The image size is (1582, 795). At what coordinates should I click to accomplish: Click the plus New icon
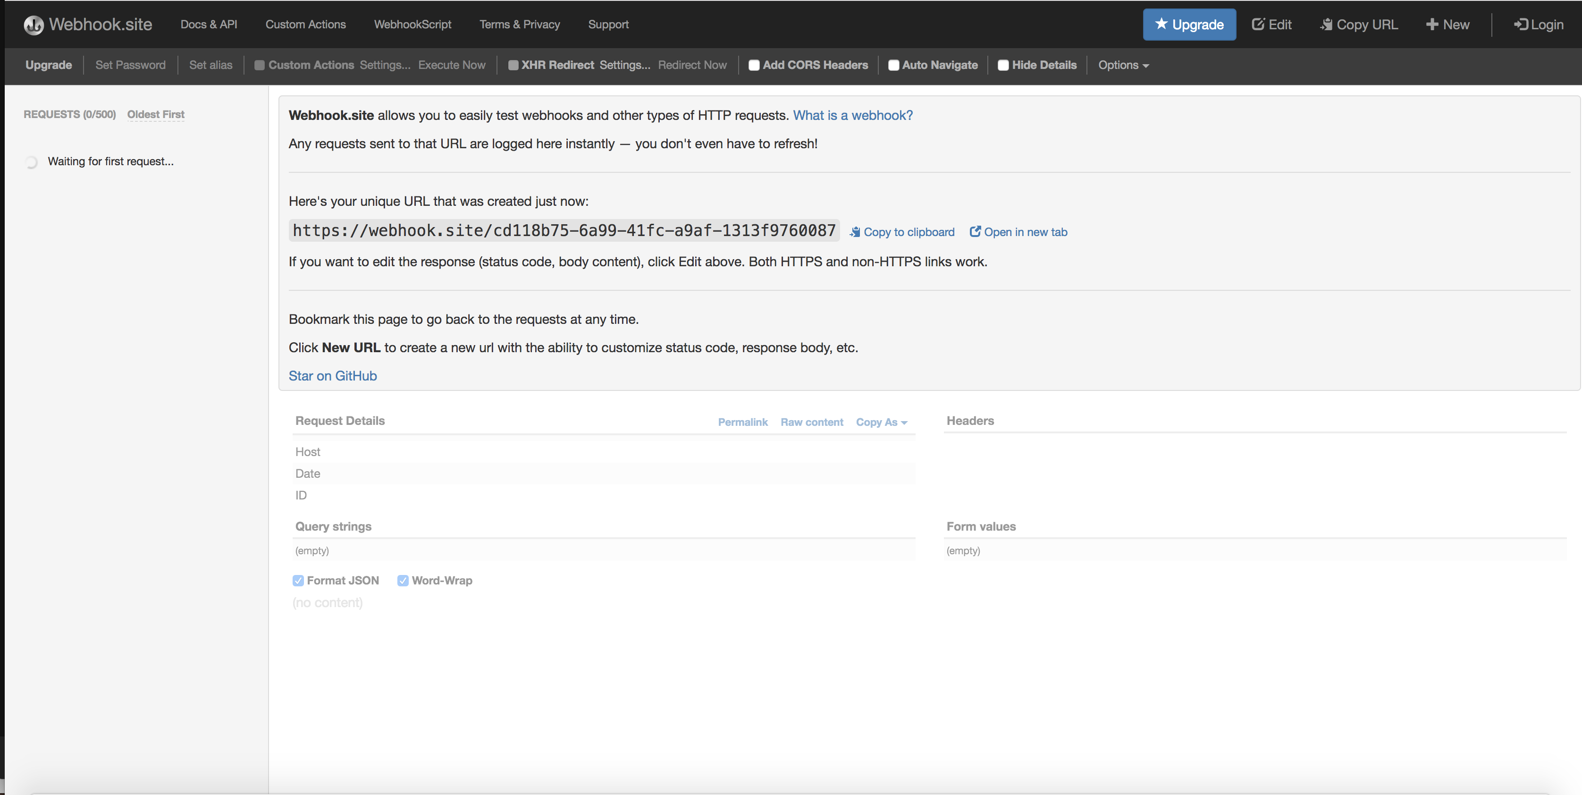tap(1432, 25)
